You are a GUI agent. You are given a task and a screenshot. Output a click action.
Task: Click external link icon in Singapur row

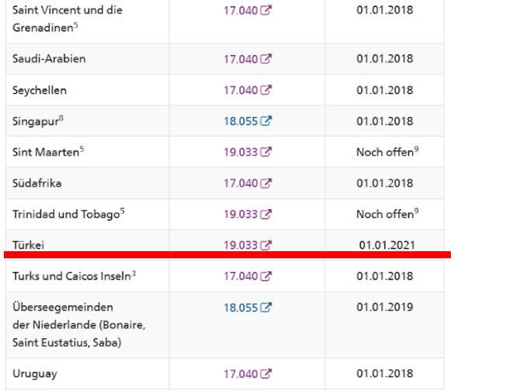coord(266,121)
